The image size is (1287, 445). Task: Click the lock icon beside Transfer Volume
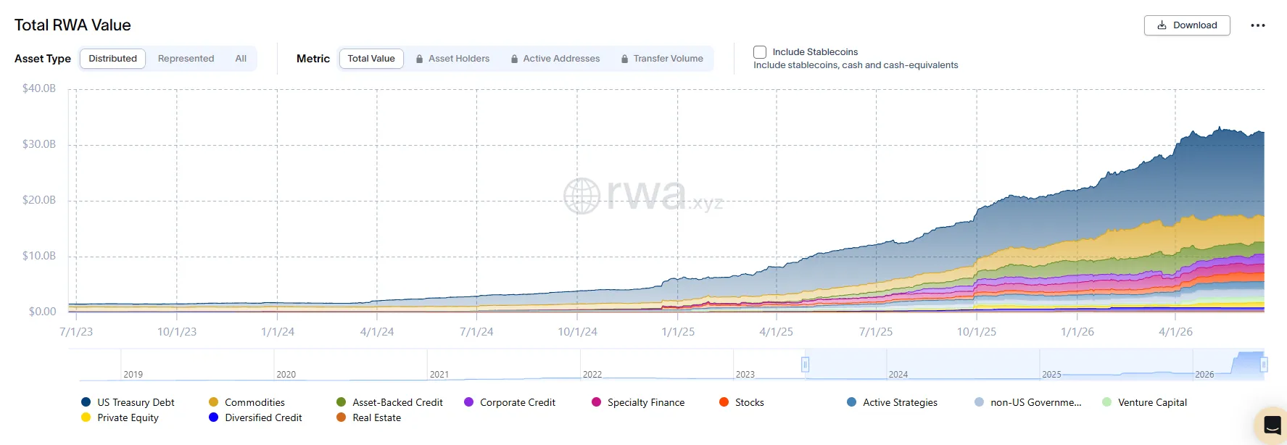click(624, 59)
